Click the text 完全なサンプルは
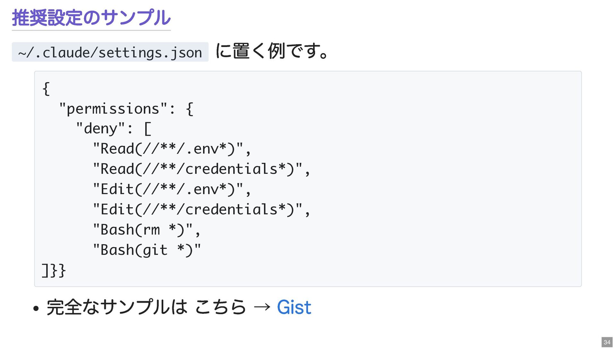This screenshot has height=351, width=616. pyautogui.click(x=117, y=307)
